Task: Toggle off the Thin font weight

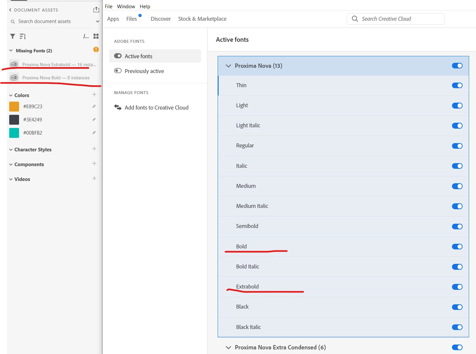Action: 457,86
